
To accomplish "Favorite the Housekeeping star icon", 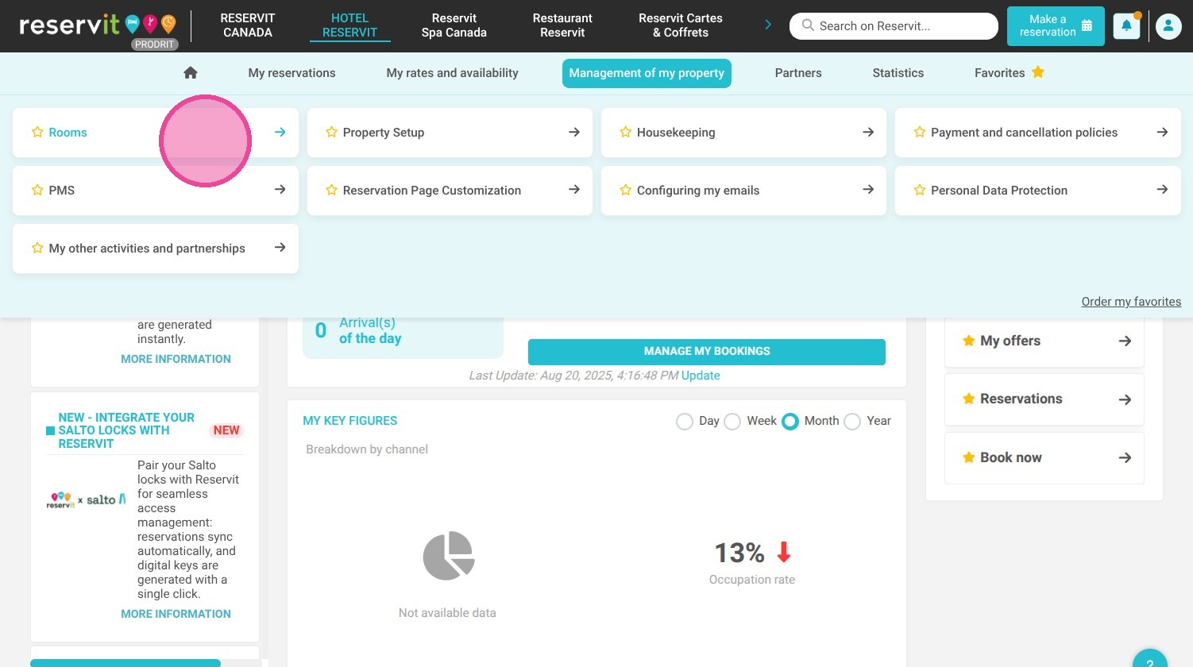I will coord(625,132).
